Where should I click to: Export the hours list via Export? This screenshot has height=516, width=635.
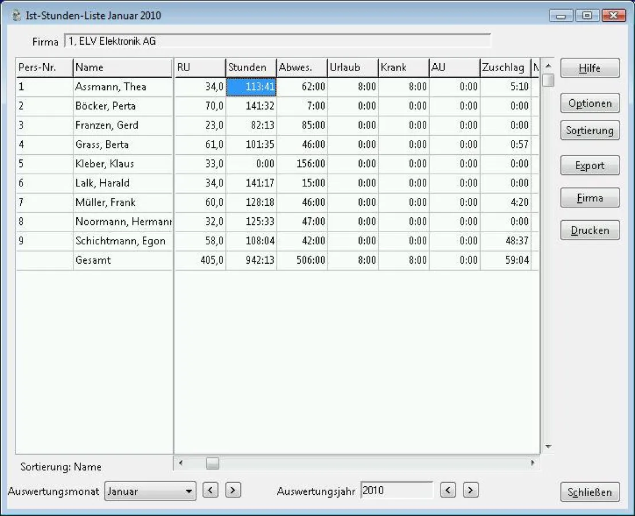pos(590,166)
